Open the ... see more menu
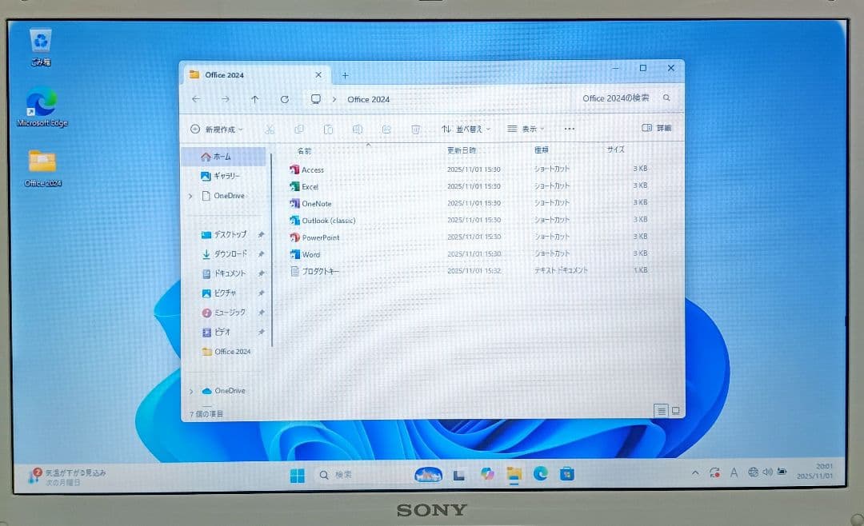Viewport: 864px width, 526px height. coord(570,129)
